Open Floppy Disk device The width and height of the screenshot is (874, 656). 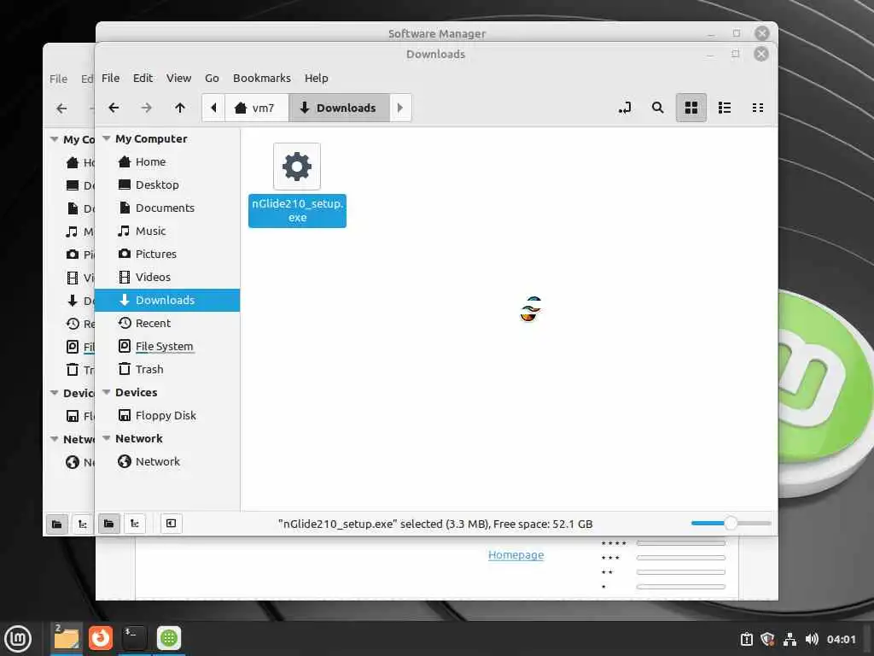pyautogui.click(x=167, y=415)
